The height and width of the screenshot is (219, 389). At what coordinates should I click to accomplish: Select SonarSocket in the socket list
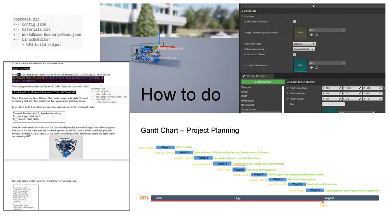(x=249, y=109)
